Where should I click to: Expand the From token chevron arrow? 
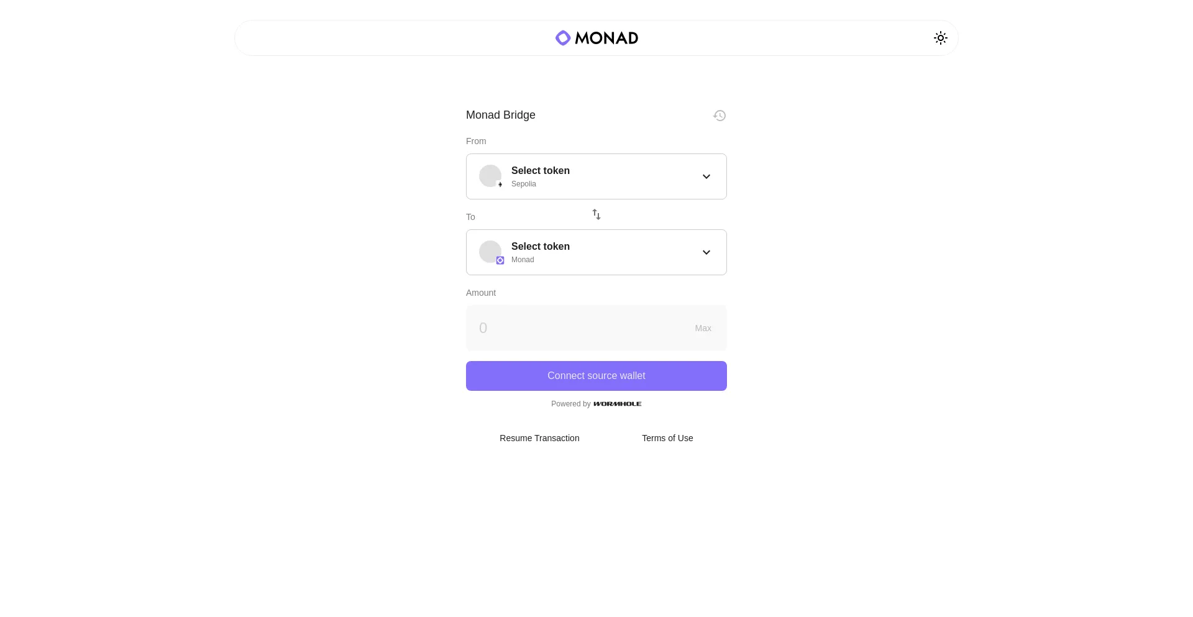point(706,176)
